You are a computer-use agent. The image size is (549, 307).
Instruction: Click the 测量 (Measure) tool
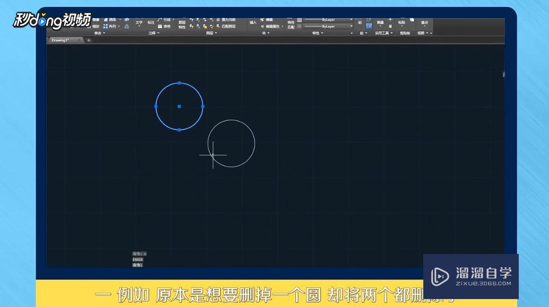point(380,22)
